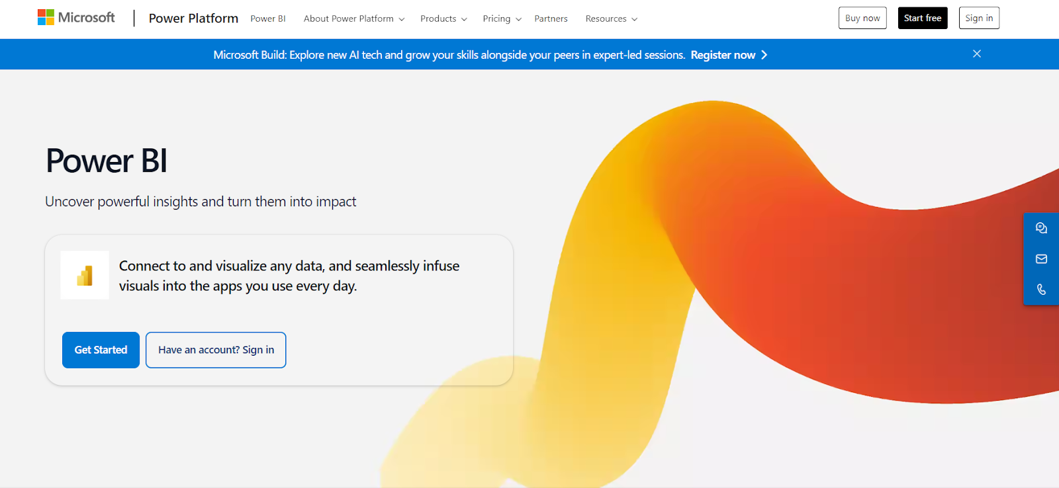Click the Power BI yellow bar chart logo
Viewport: 1059px width, 488px height.
point(85,275)
